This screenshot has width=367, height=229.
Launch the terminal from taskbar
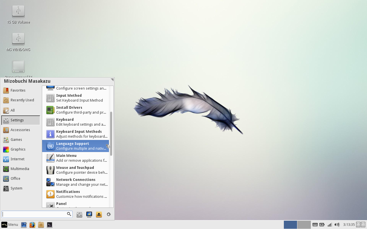50,225
